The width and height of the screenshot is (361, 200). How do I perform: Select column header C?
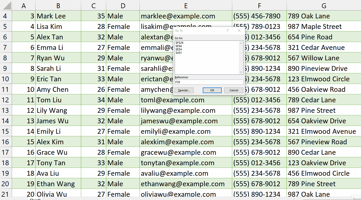click(93, 6)
